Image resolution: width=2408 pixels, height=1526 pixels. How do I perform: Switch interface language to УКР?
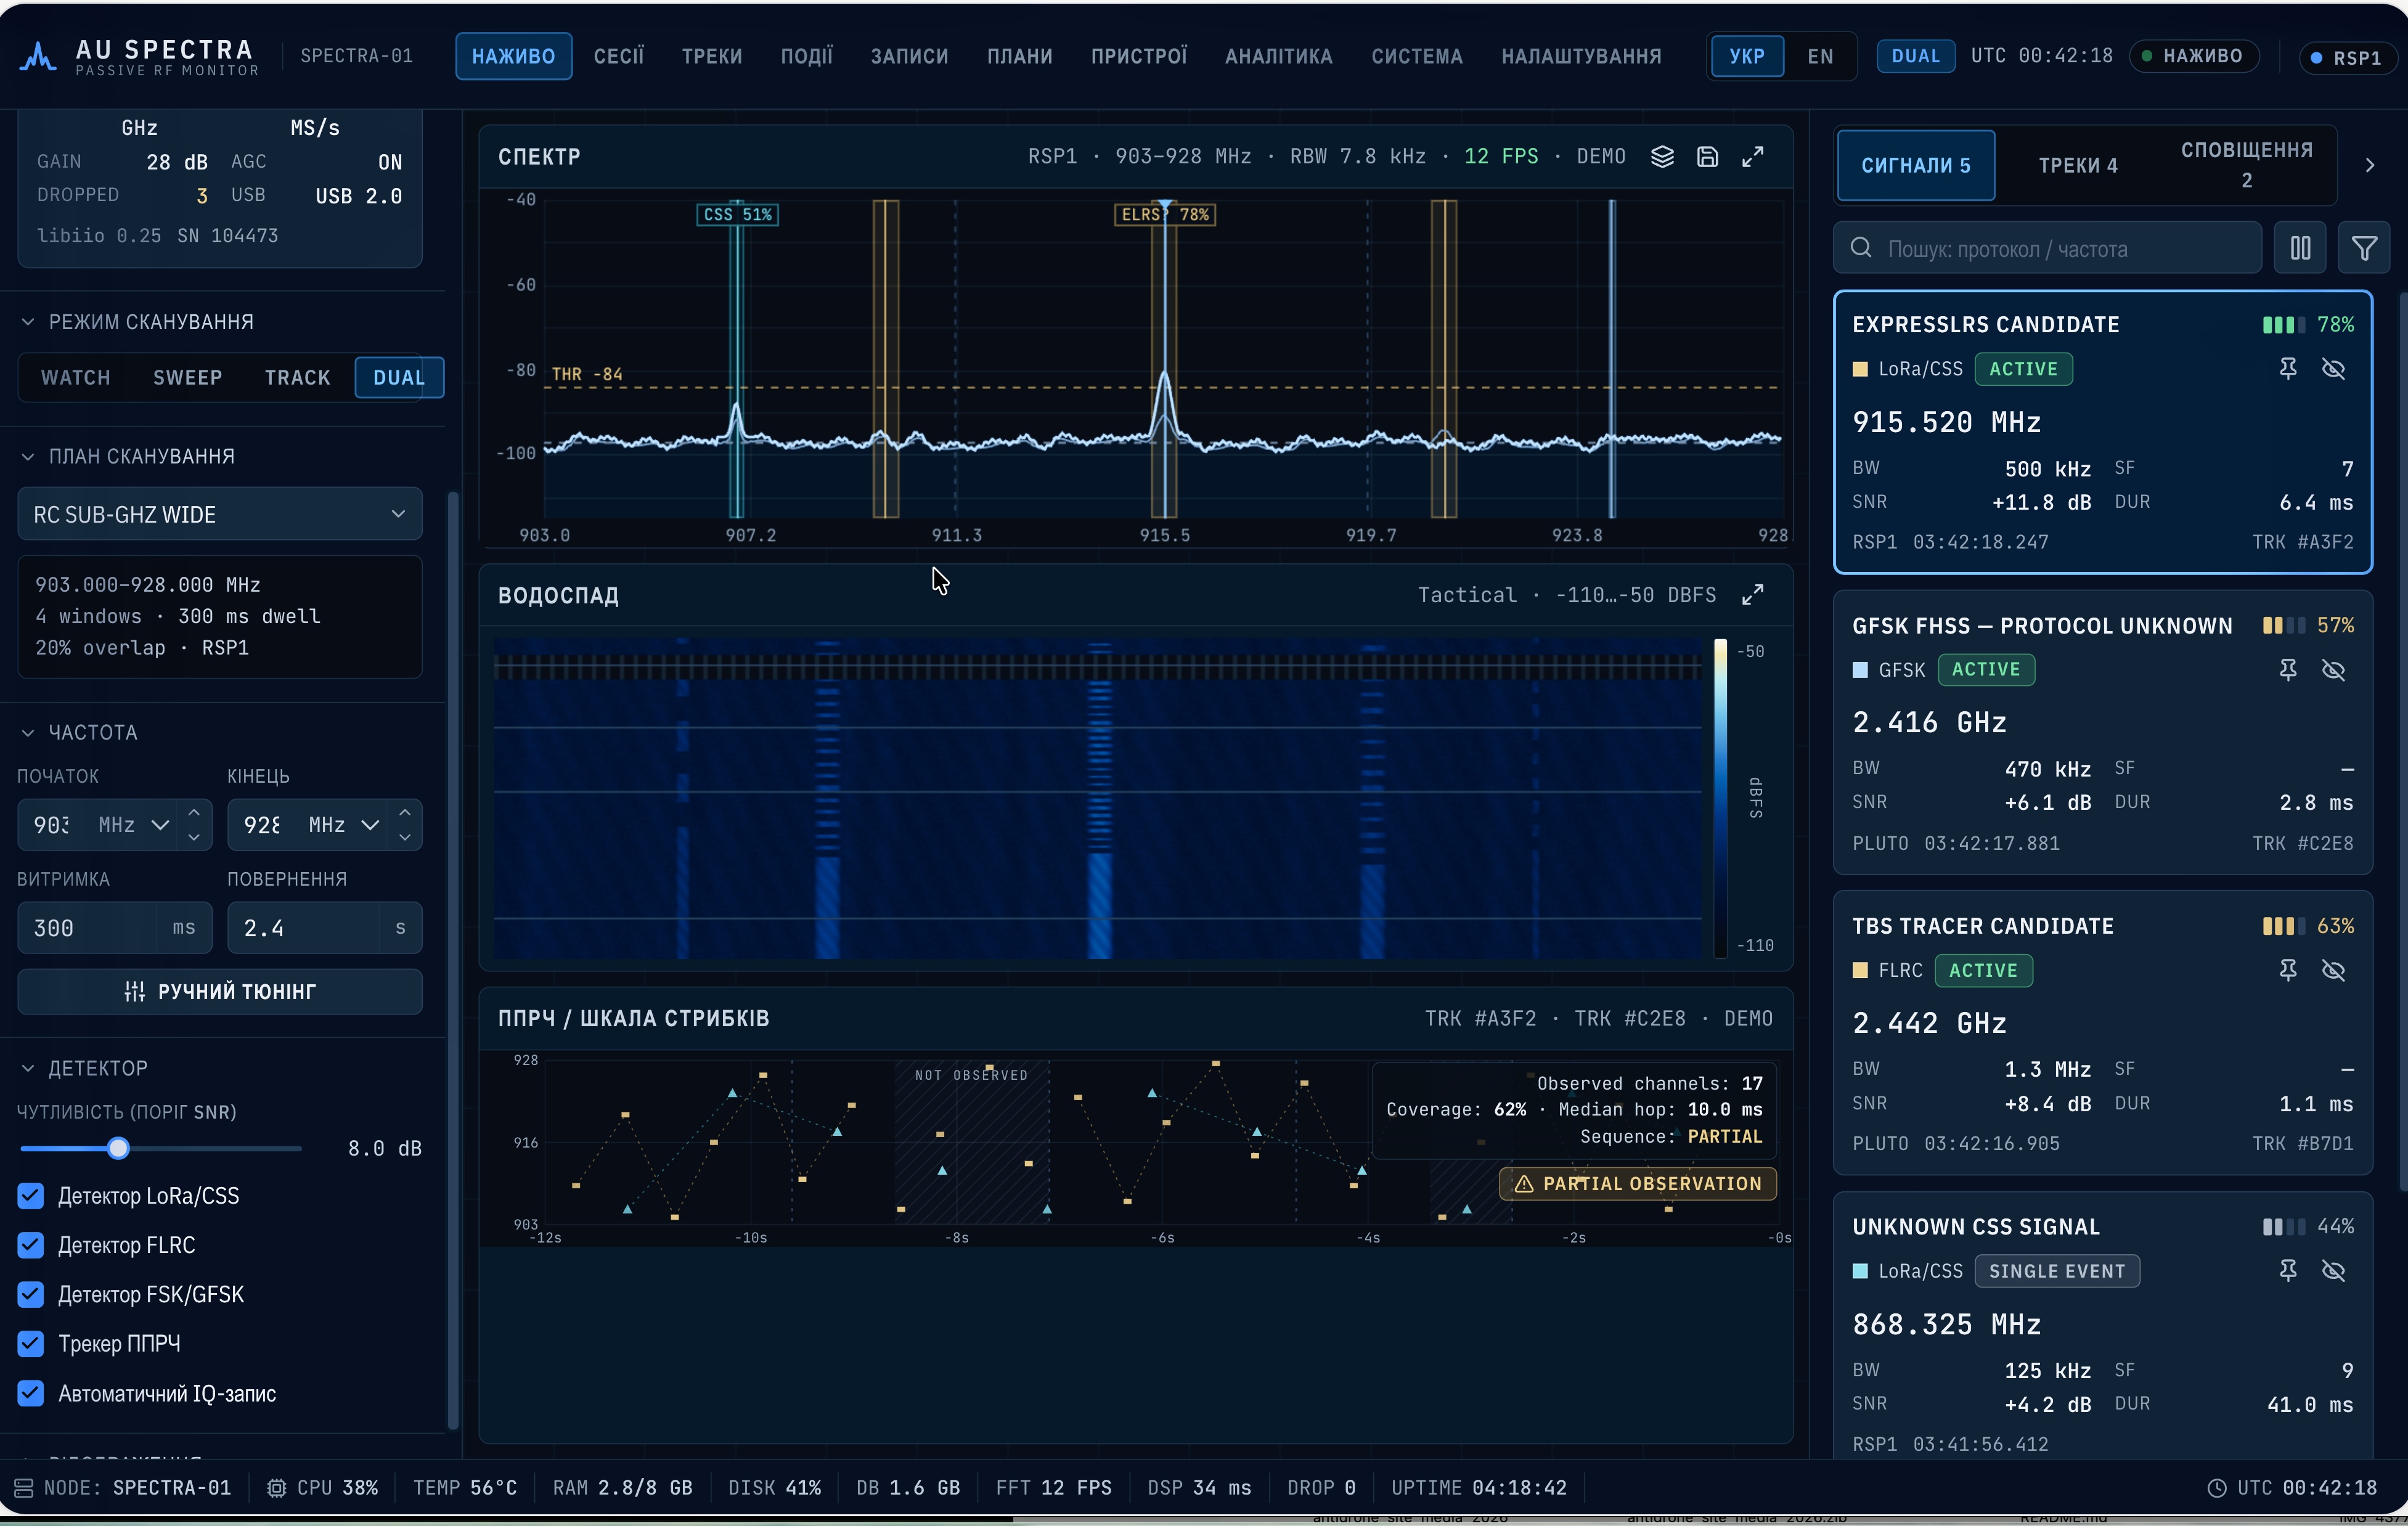1747,56
